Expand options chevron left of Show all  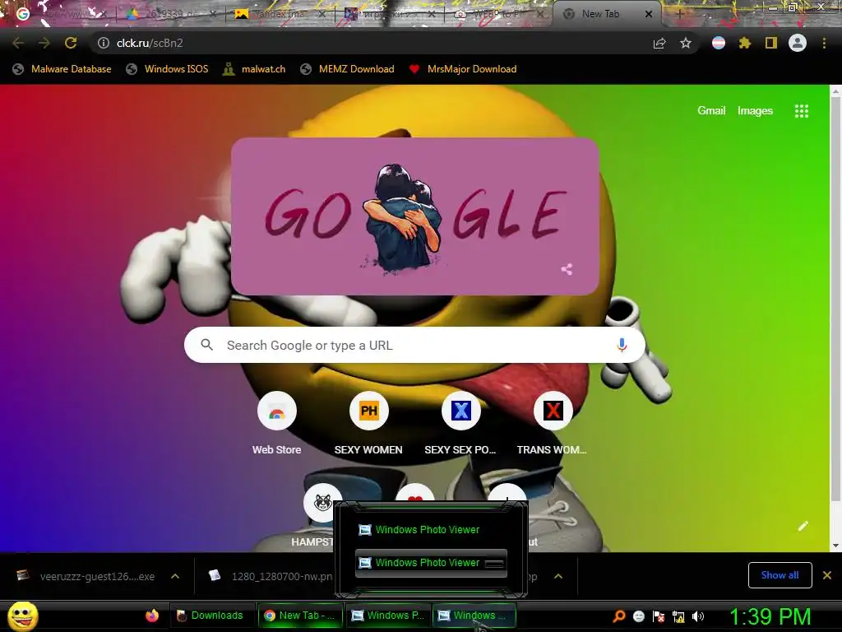(x=558, y=576)
